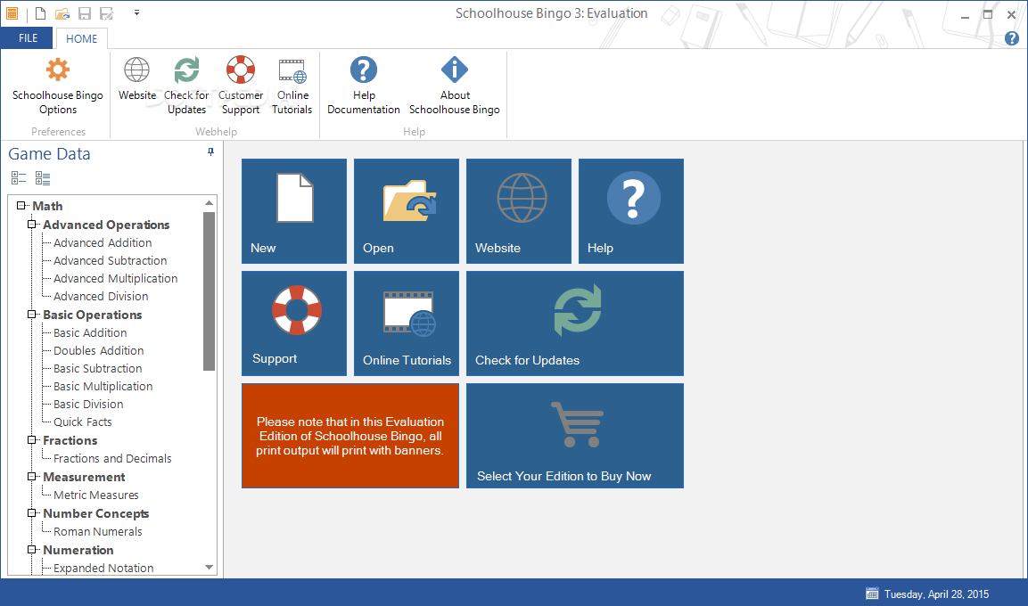The width and height of the screenshot is (1028, 606).
Task: Open Schoolhouse Bingo Options gear icon
Action: pyautogui.click(x=58, y=70)
